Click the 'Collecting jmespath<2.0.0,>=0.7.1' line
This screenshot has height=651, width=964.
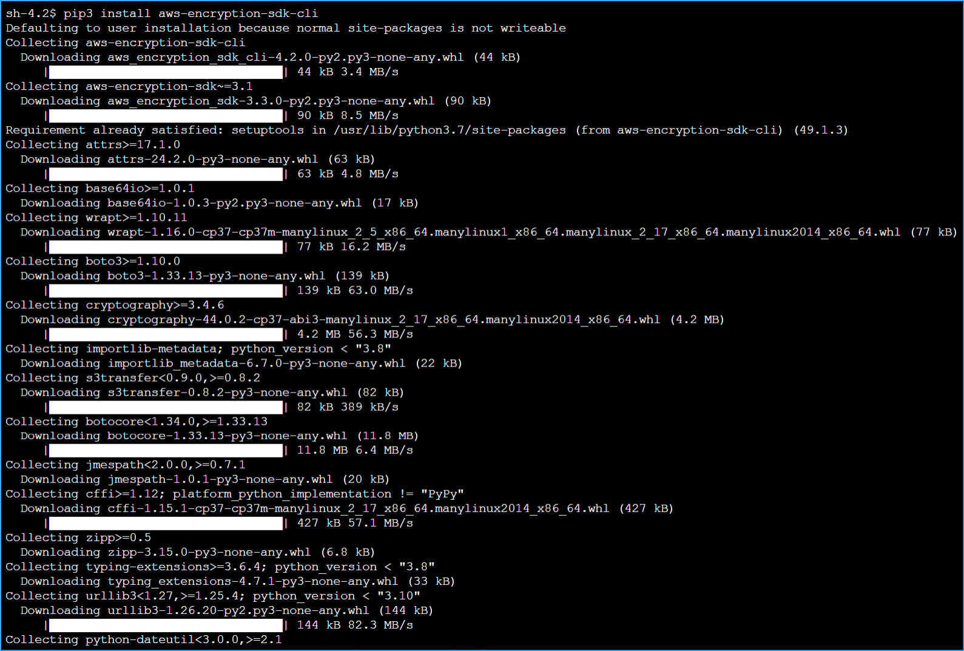tap(126, 465)
